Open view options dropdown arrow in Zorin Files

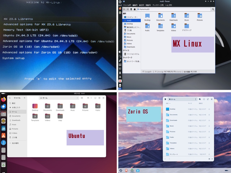click(212, 159)
